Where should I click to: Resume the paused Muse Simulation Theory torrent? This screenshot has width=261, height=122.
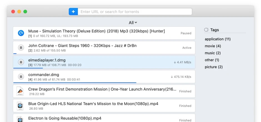coord(21,33)
